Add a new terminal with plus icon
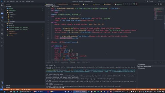 pos(155,62)
